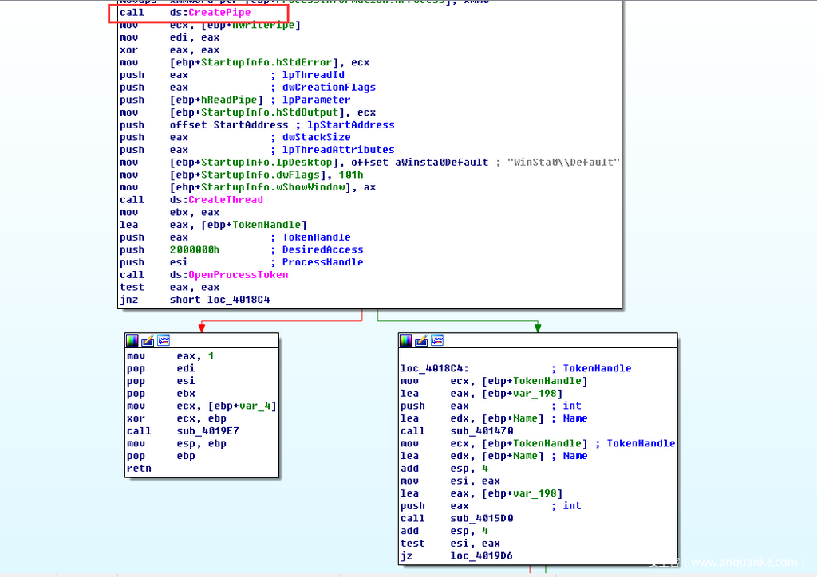Click the retn instruction in left block
The image size is (817, 577).
click(x=139, y=469)
